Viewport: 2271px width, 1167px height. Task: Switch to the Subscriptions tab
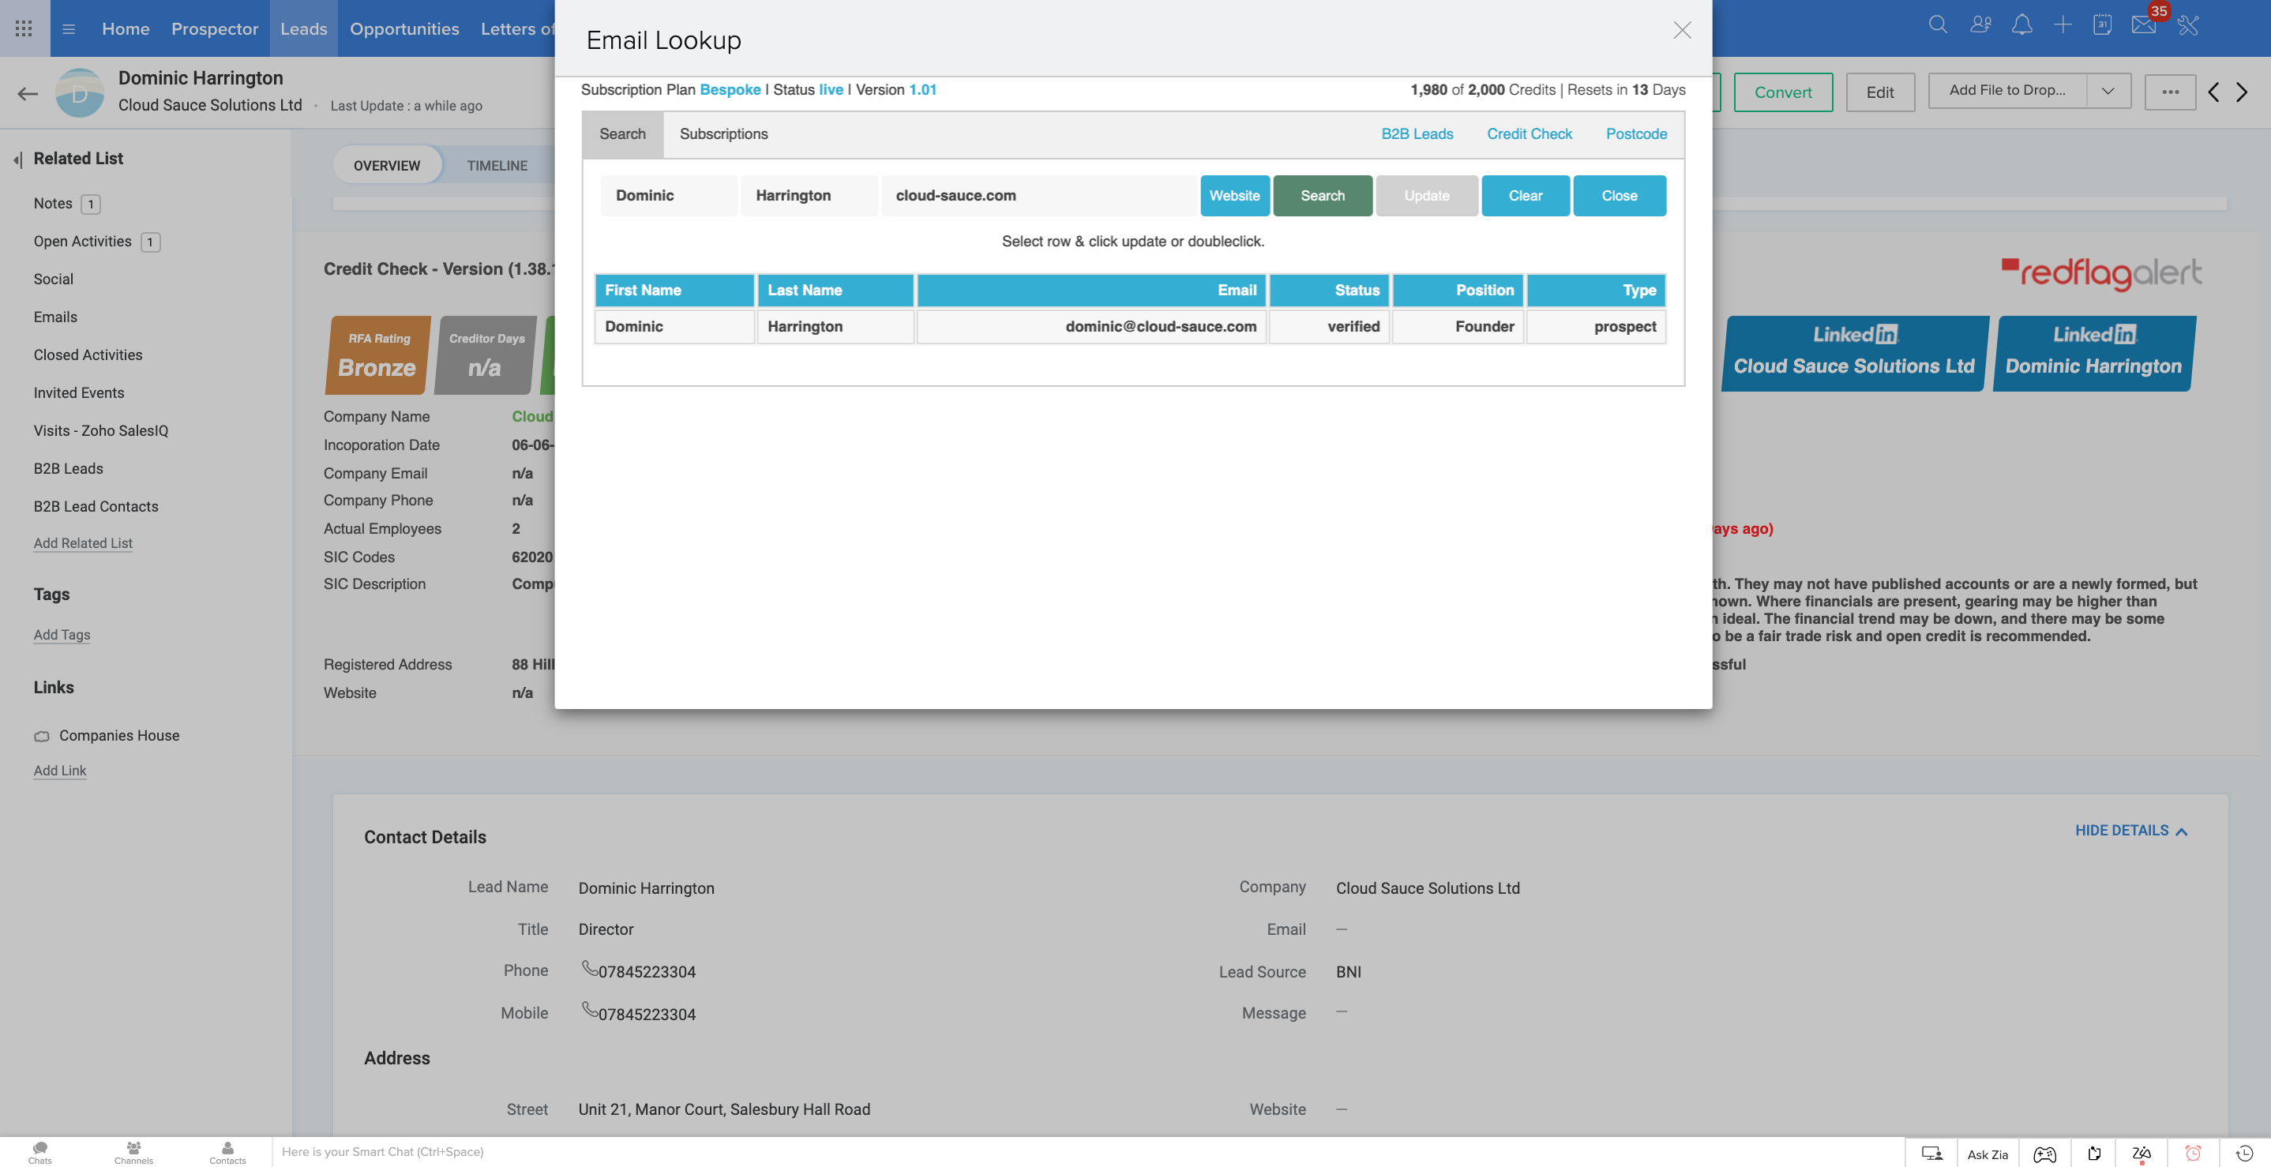tap(723, 134)
